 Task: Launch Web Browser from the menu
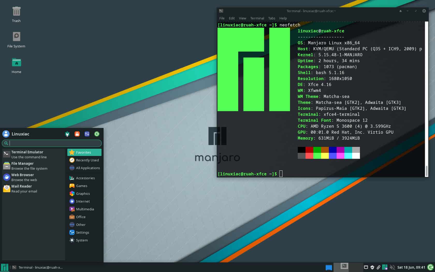pos(23,177)
